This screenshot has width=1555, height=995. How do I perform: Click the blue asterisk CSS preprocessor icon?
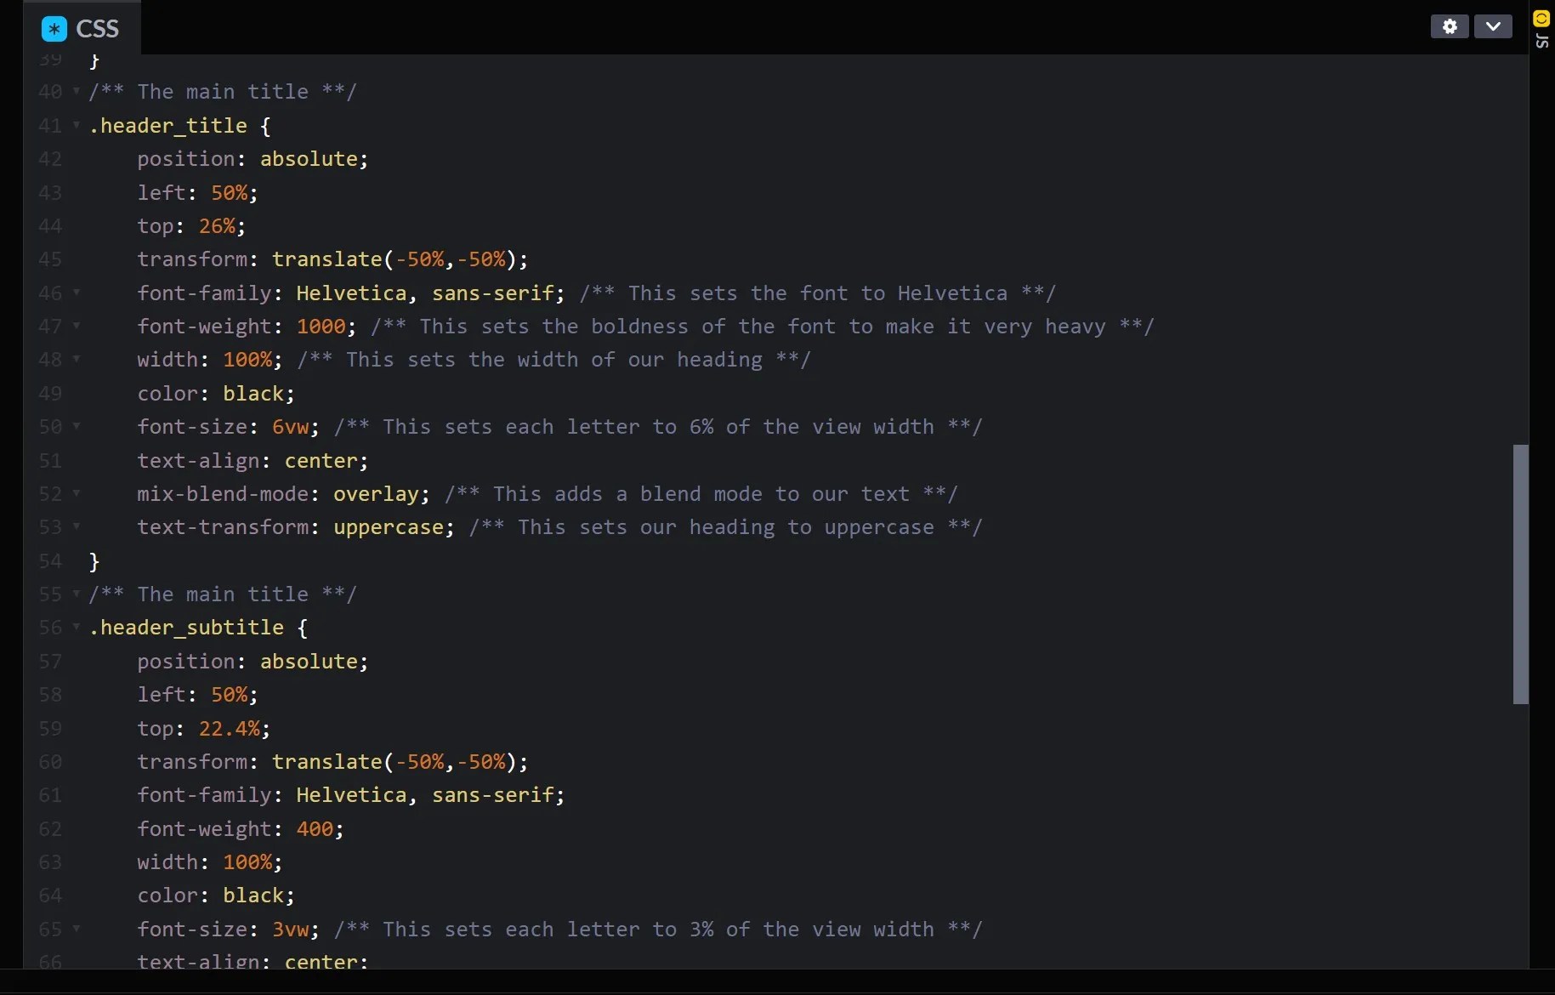tap(53, 28)
